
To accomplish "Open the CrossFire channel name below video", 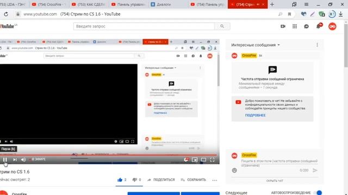I will coord(20,194).
